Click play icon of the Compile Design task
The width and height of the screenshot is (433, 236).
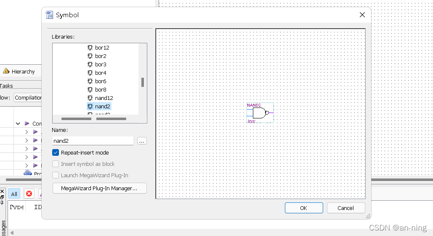pos(27,123)
